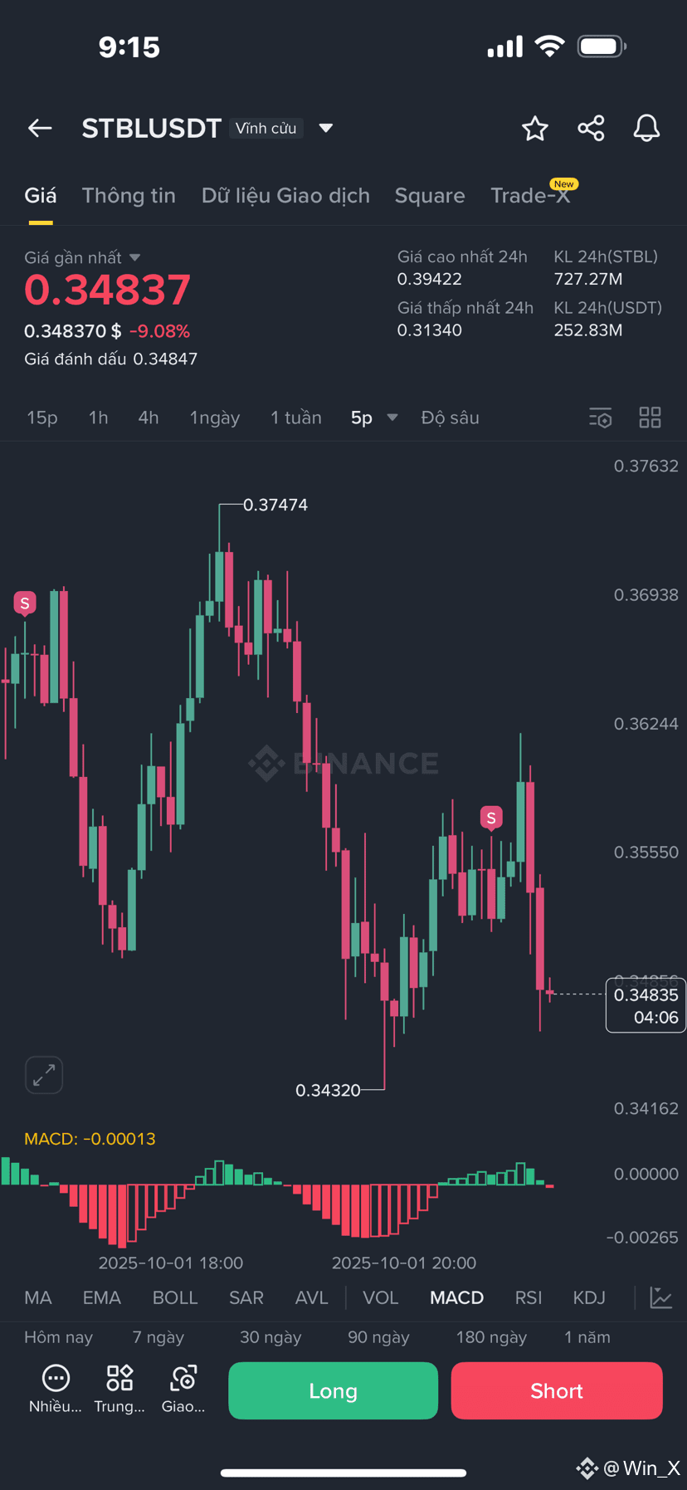The width and height of the screenshot is (687, 1490).
Task: Open the advanced chart line icon
Action: pos(660,1297)
